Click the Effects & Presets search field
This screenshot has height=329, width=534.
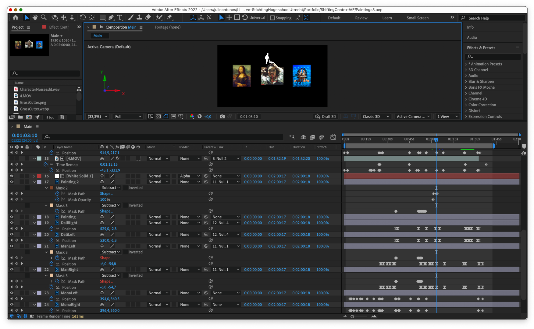click(x=493, y=56)
